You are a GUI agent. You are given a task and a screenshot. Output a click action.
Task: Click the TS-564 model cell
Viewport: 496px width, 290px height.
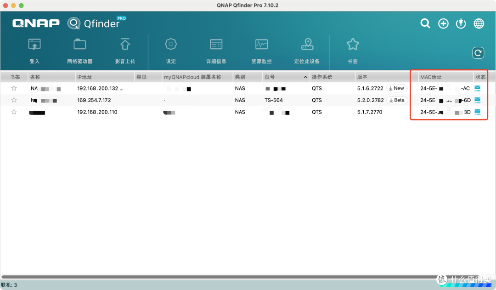click(274, 100)
